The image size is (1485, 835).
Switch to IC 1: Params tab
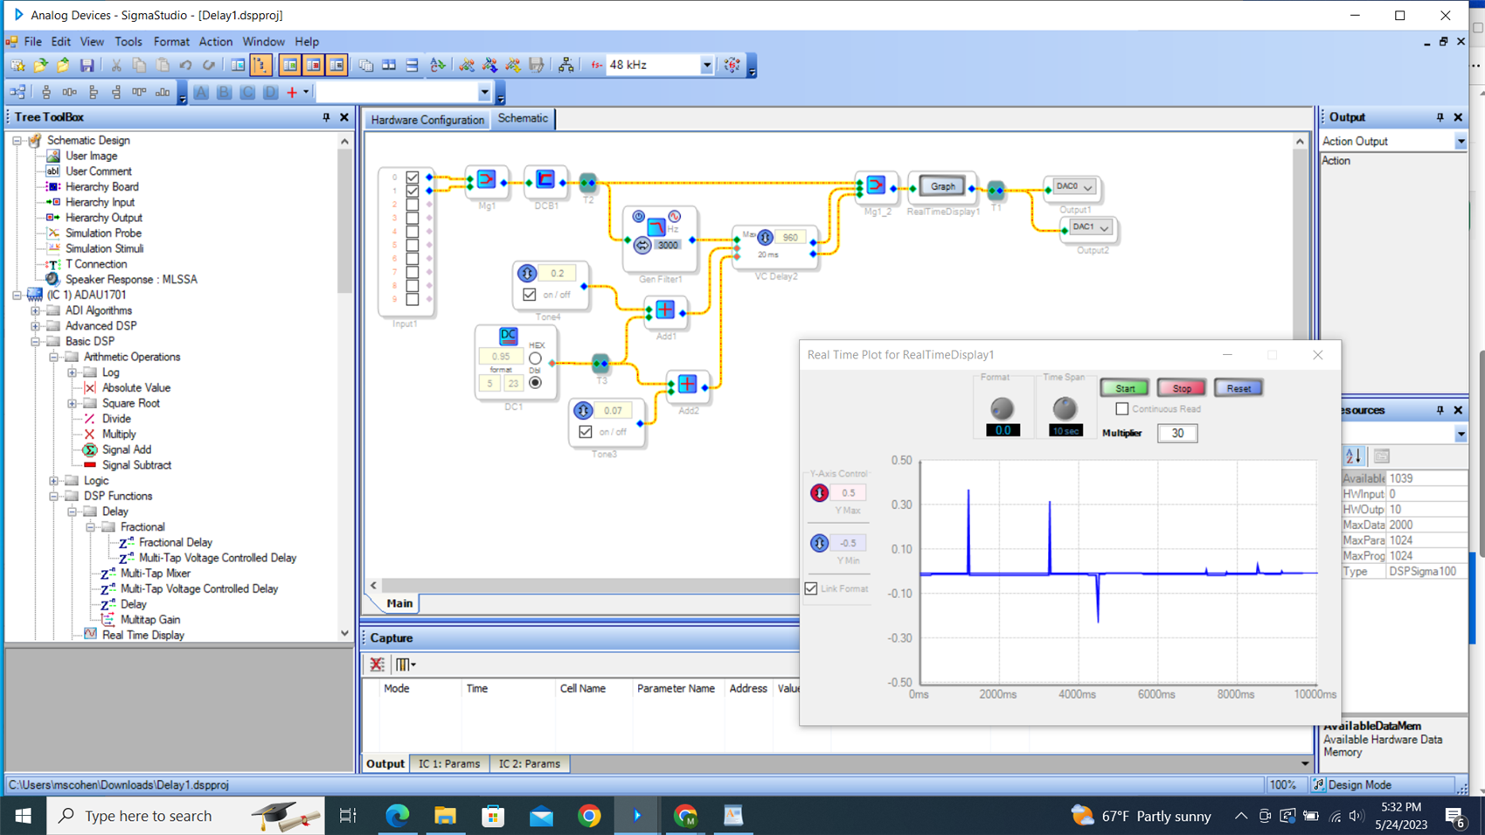pos(449,763)
